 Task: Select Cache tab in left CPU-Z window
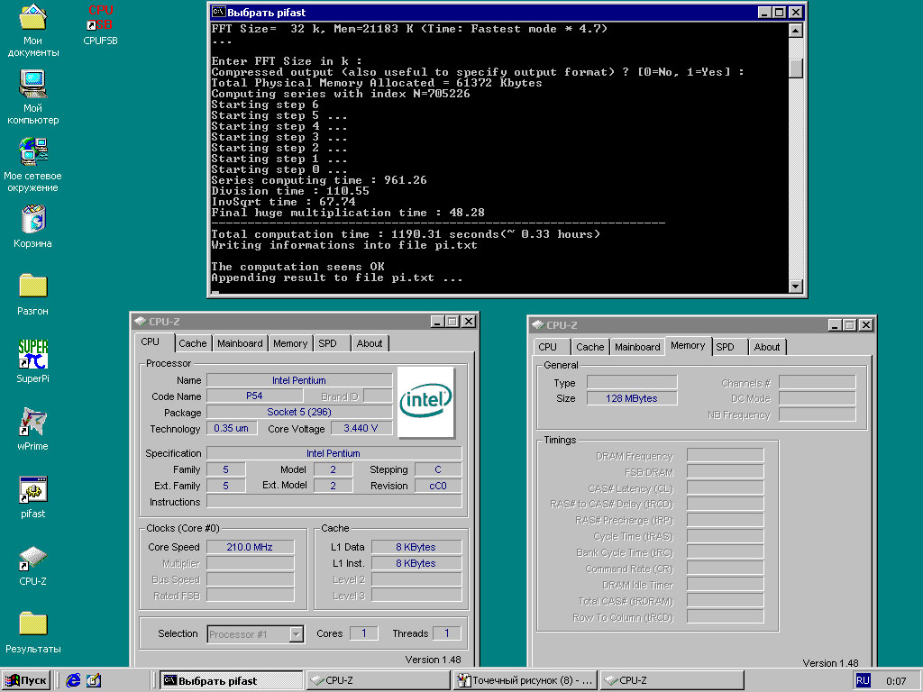click(193, 343)
